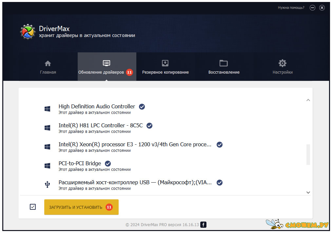Toggle the select-all checkbox near install button

click(33, 207)
